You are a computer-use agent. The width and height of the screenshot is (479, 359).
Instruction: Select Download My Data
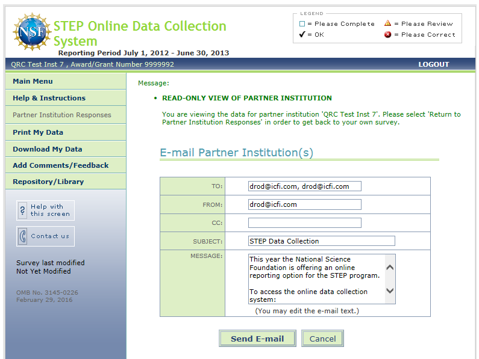(66, 149)
